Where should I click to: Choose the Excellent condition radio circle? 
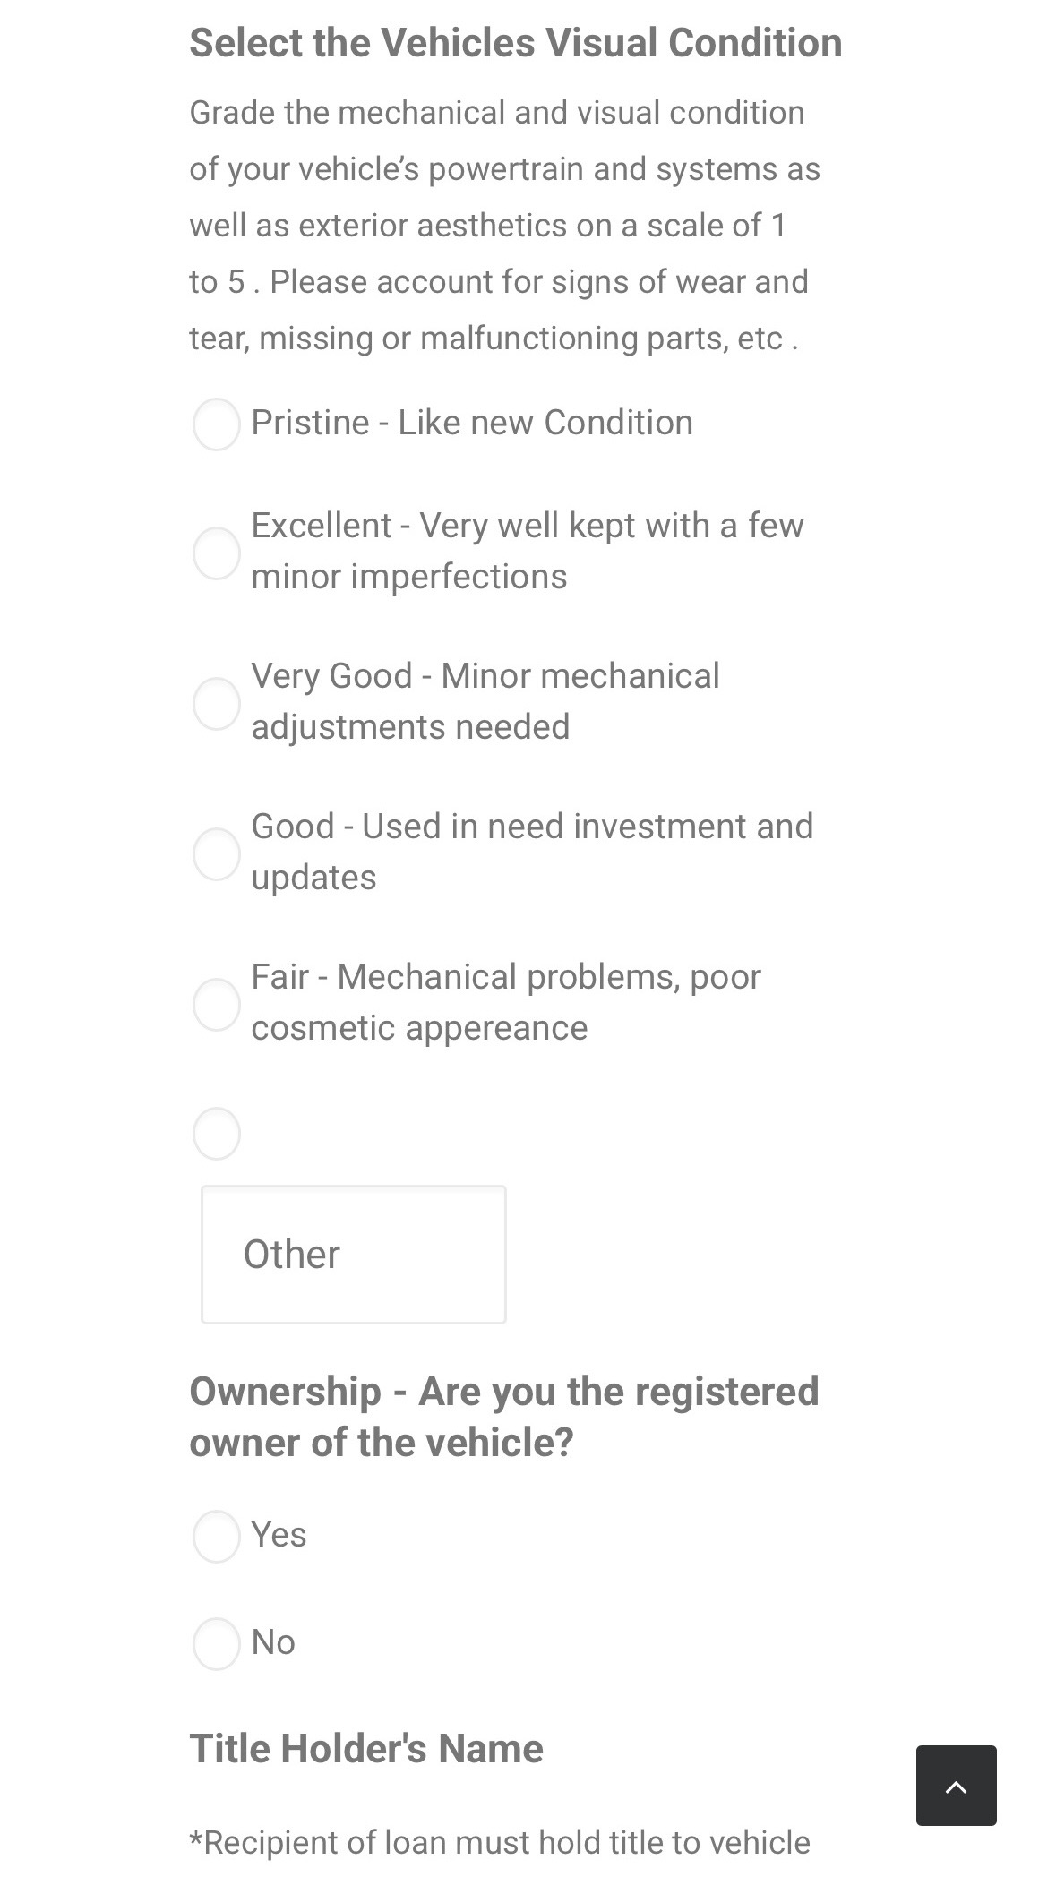(x=217, y=553)
